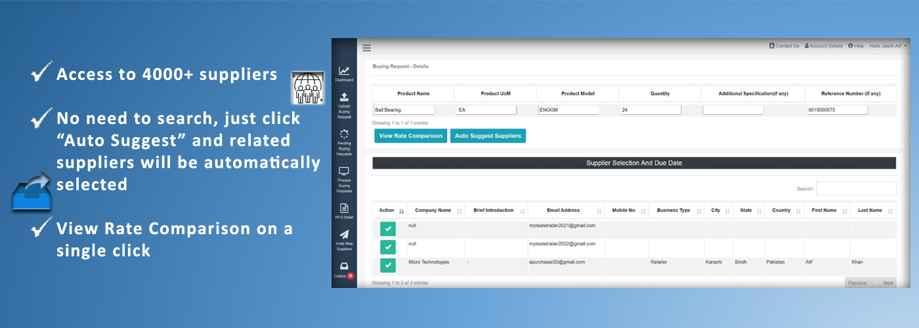Go to Process Buying Requests icon

(x=344, y=172)
